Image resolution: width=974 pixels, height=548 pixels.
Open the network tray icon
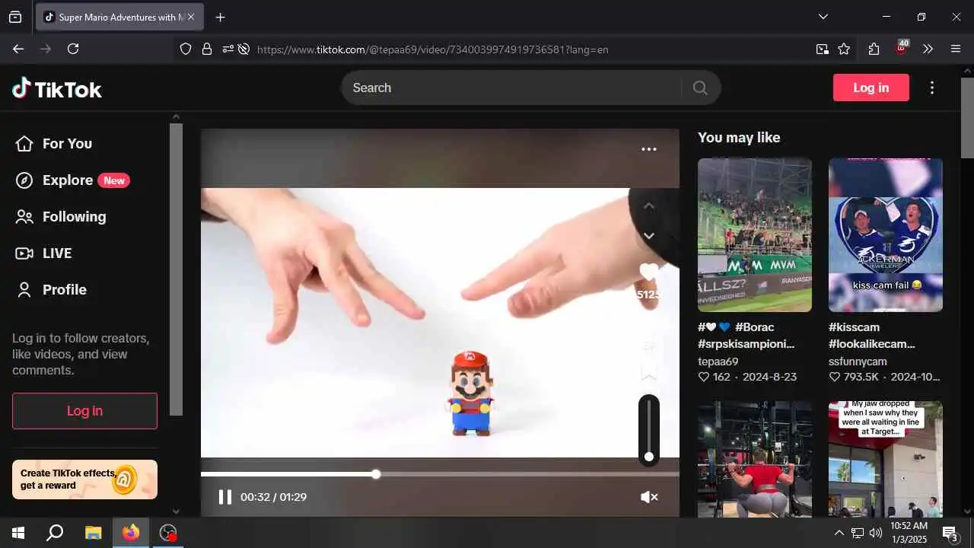[858, 533]
